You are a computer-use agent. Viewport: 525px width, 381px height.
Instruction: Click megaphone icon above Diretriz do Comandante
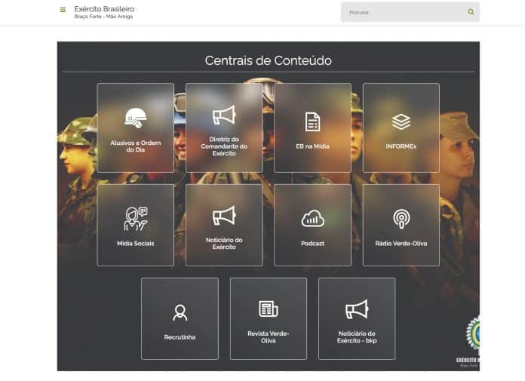[x=224, y=115]
